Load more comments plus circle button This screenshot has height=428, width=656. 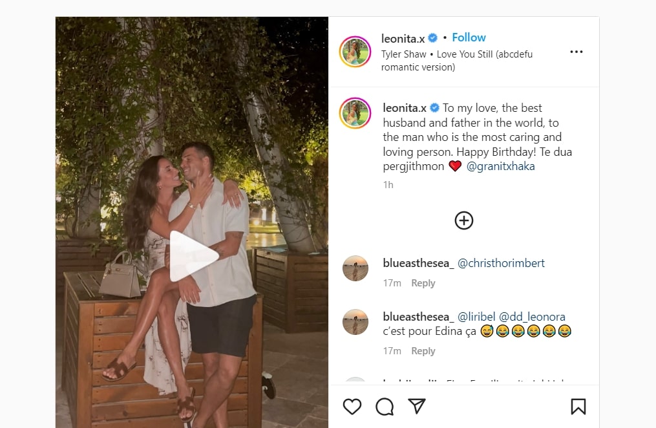[x=464, y=220]
